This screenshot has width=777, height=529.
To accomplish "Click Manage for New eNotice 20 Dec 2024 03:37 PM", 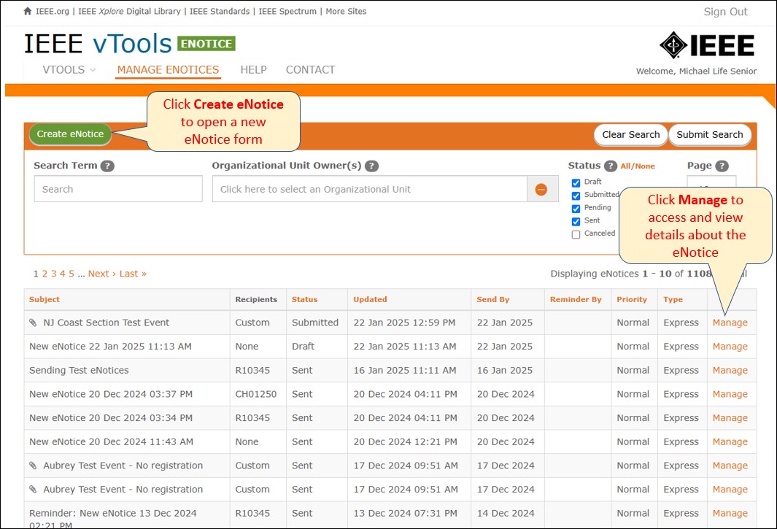I will tap(730, 394).
